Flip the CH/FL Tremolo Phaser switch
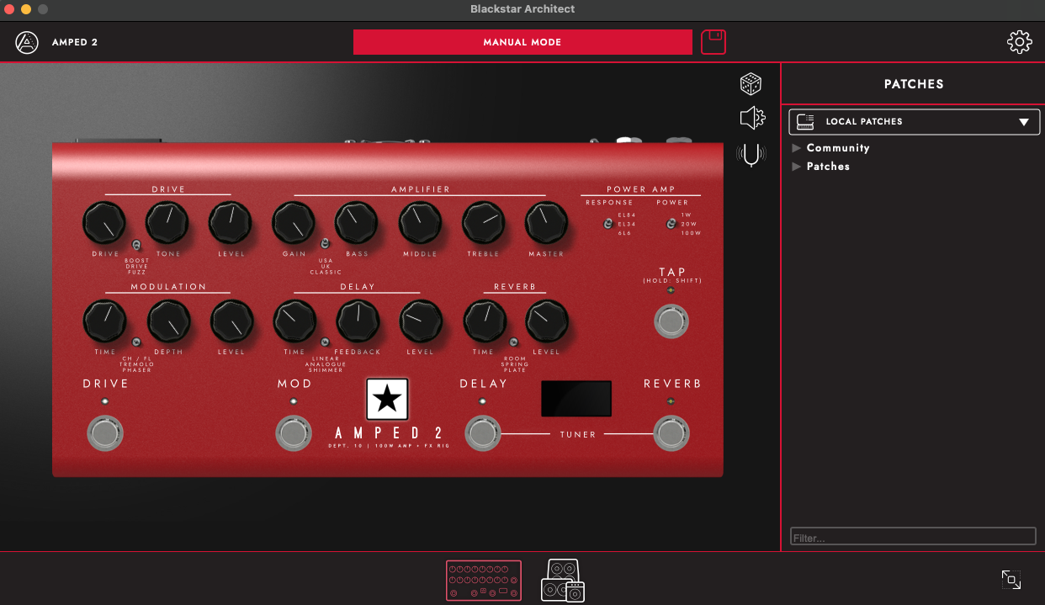The width and height of the screenshot is (1045, 605). 136,342
